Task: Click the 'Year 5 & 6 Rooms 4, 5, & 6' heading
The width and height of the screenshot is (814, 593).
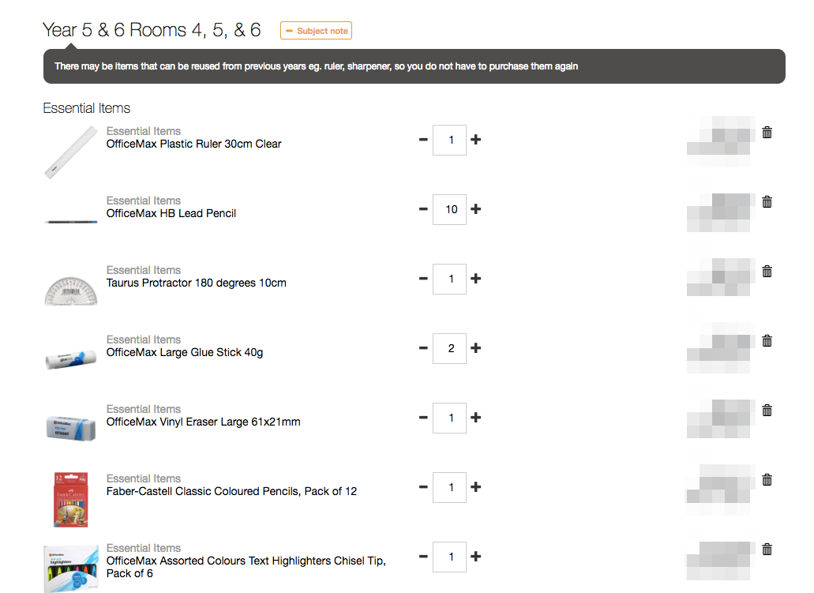Action: [152, 30]
